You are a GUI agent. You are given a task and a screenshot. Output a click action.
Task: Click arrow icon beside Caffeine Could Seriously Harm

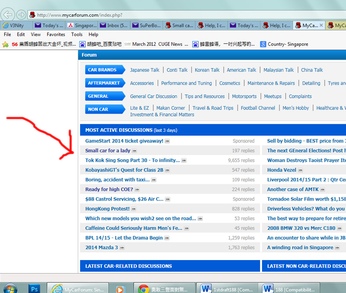point(187,229)
